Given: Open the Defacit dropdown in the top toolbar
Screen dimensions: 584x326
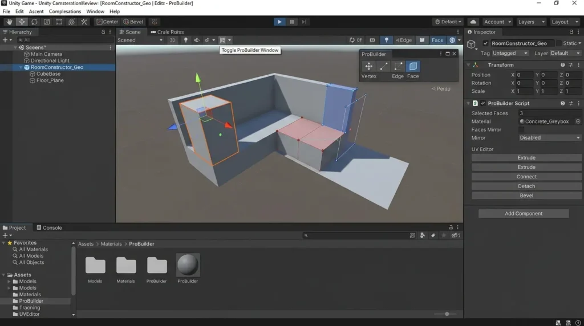Looking at the screenshot, I should point(448,22).
